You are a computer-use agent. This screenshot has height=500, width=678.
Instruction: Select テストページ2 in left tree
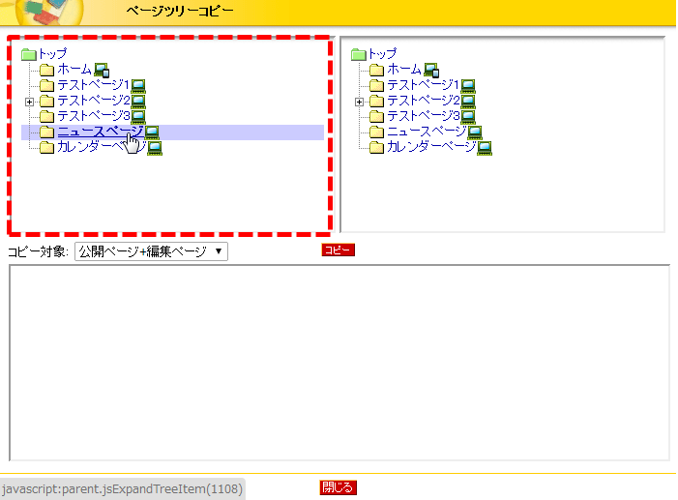(x=94, y=101)
